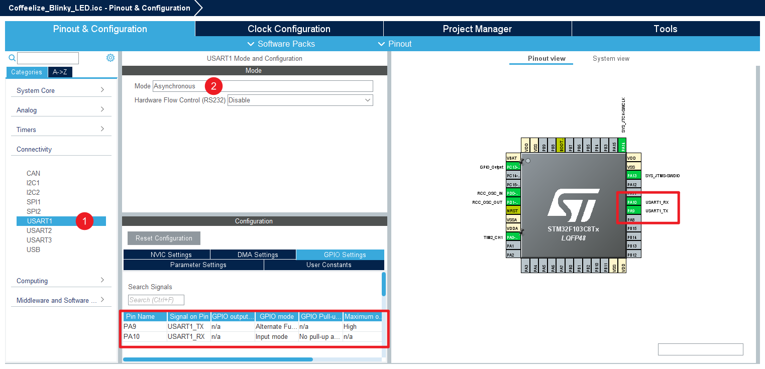Select USART2 in the Connectivity list
Viewport: 765px width, 369px height.
pyautogui.click(x=39, y=230)
